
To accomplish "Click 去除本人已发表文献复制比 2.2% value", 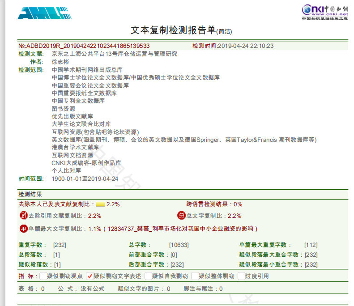I will click(x=113, y=204).
